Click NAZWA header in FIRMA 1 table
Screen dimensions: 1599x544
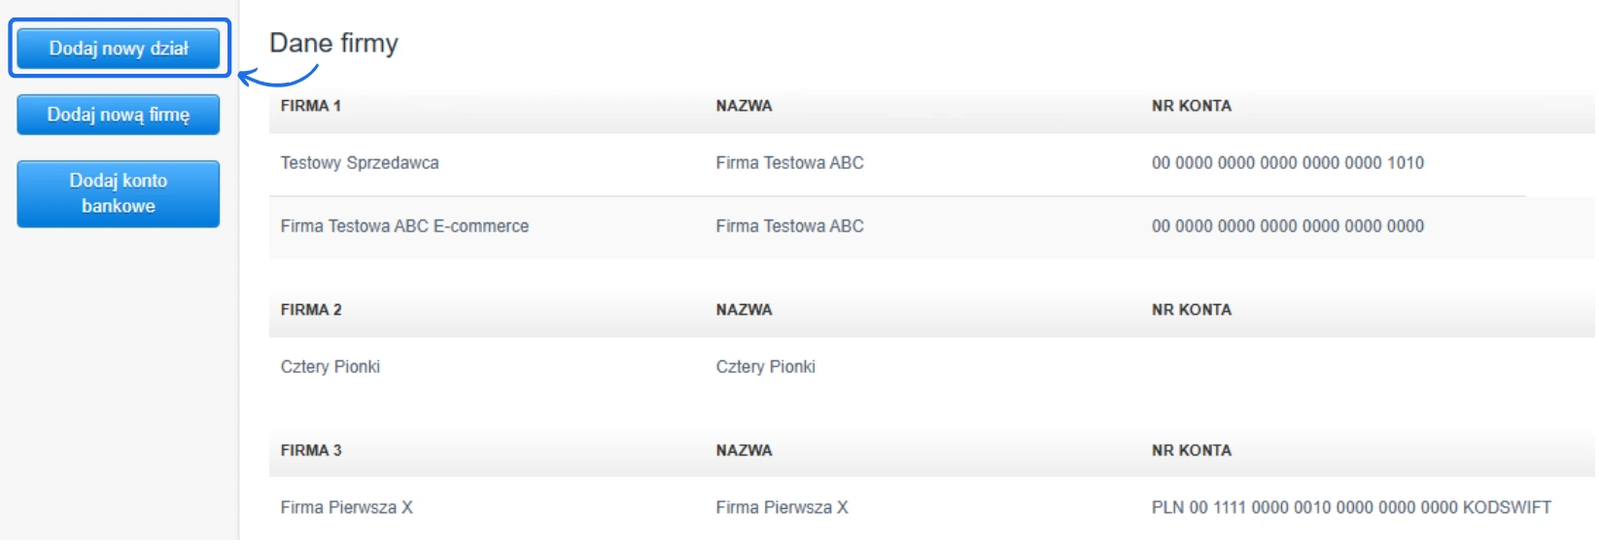click(744, 106)
